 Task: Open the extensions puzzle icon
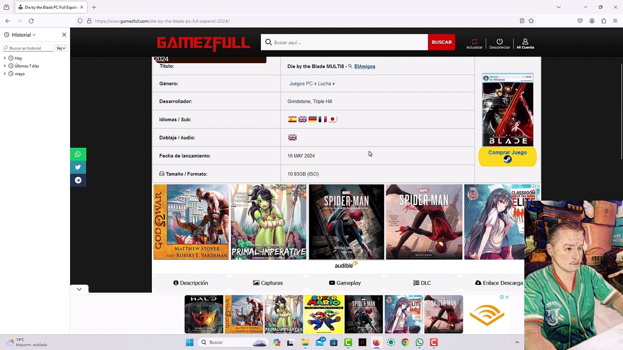(x=604, y=21)
